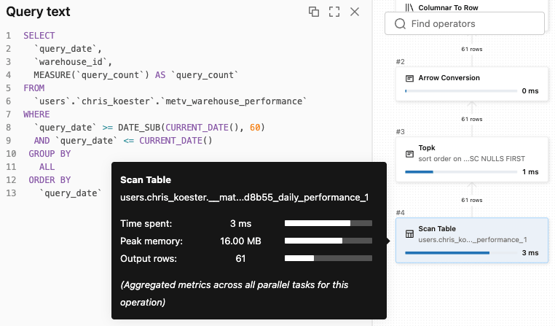Click the Topk node icon
This screenshot has width=555, height=326.
[409, 154]
